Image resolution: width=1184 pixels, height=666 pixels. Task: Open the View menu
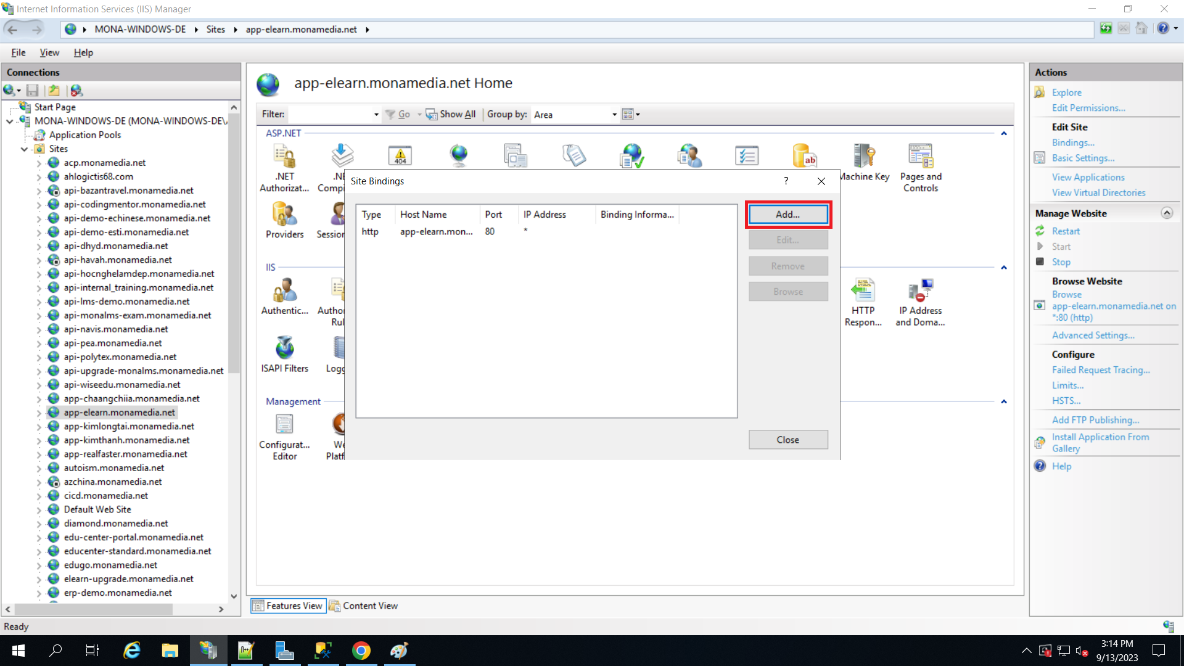(49, 52)
